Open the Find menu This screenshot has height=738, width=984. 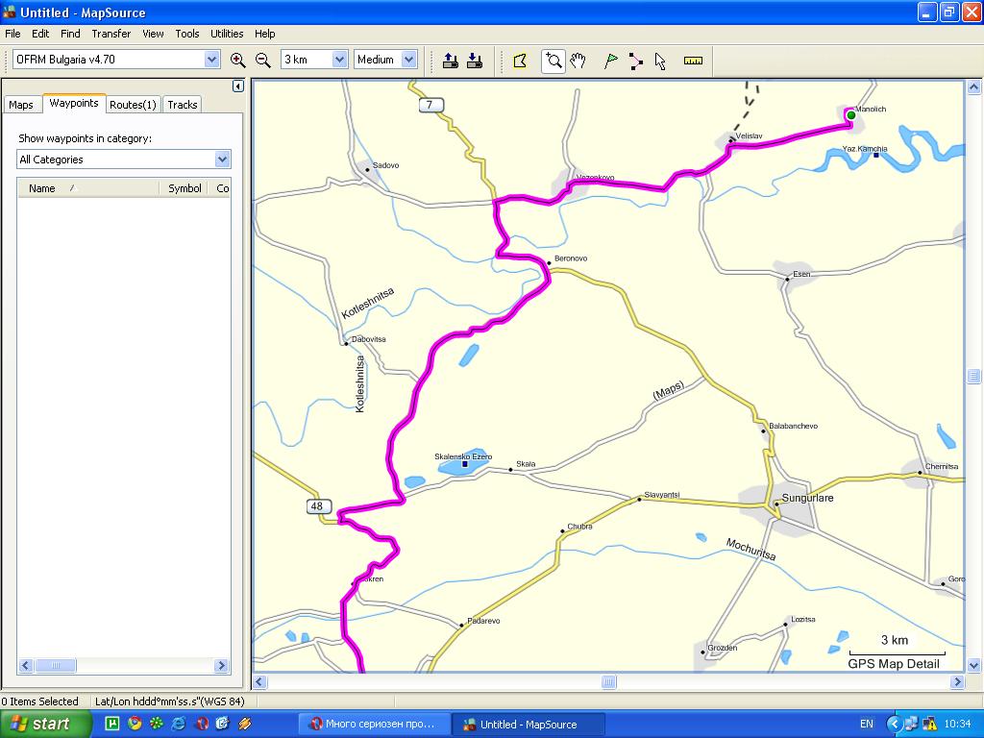[x=70, y=34]
